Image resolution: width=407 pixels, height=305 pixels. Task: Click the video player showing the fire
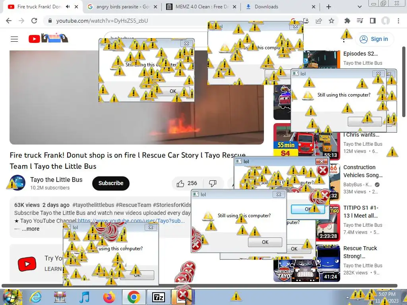[137, 97]
